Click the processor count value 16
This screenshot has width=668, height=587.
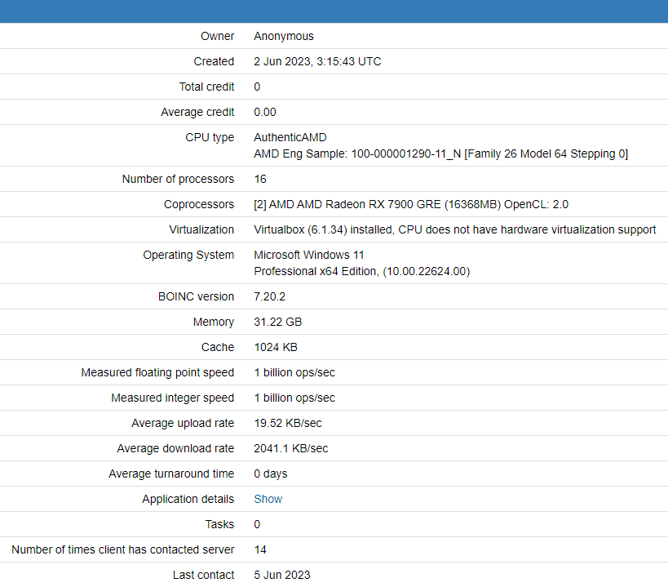coord(260,179)
